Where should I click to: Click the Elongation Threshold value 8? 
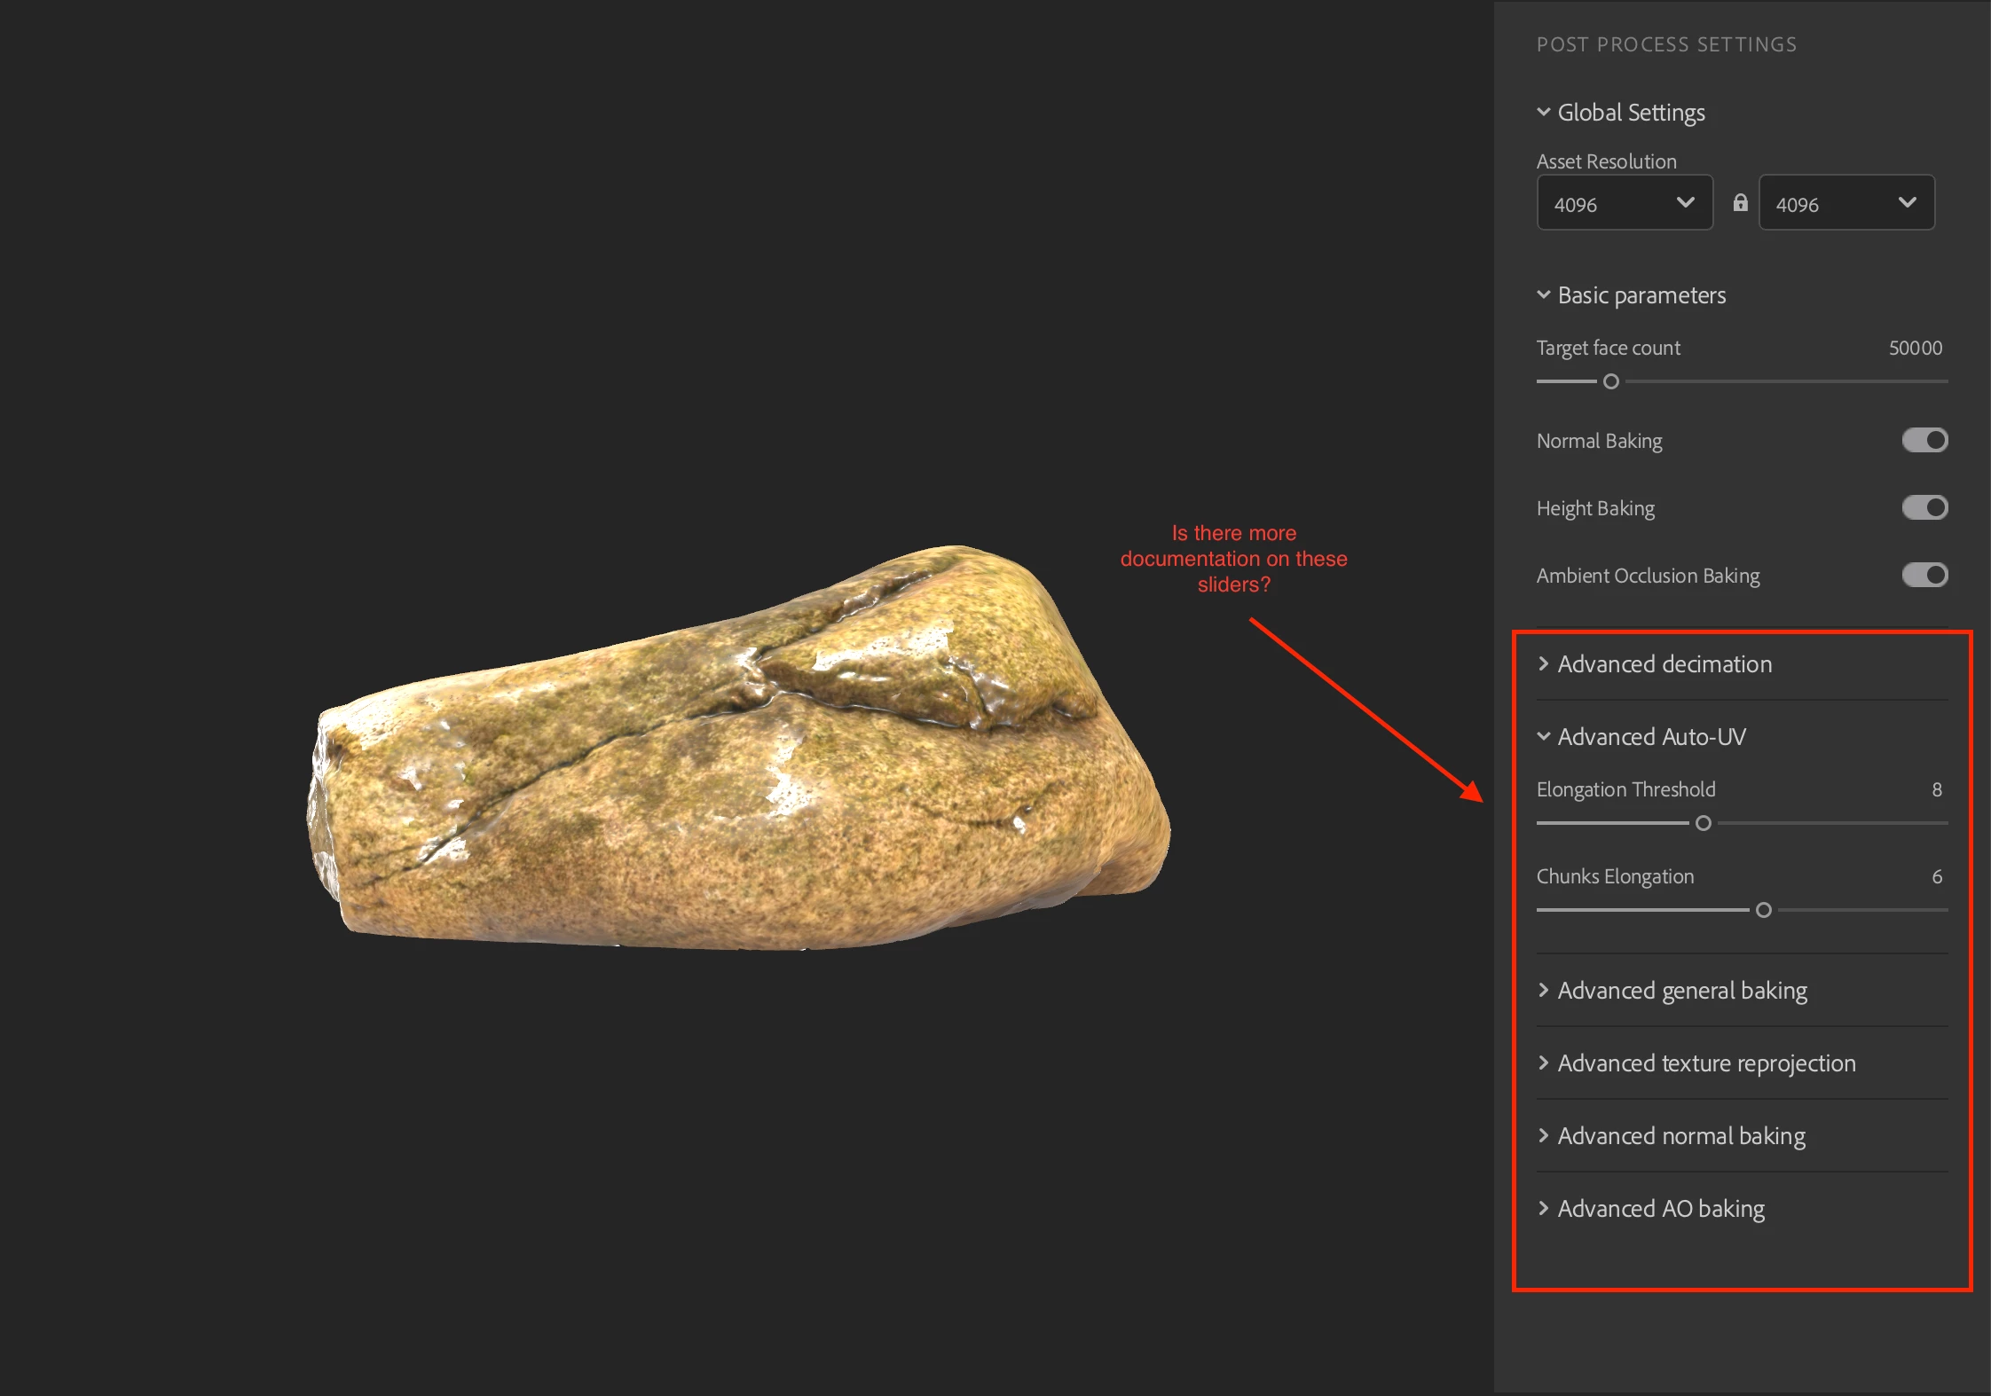[1937, 789]
